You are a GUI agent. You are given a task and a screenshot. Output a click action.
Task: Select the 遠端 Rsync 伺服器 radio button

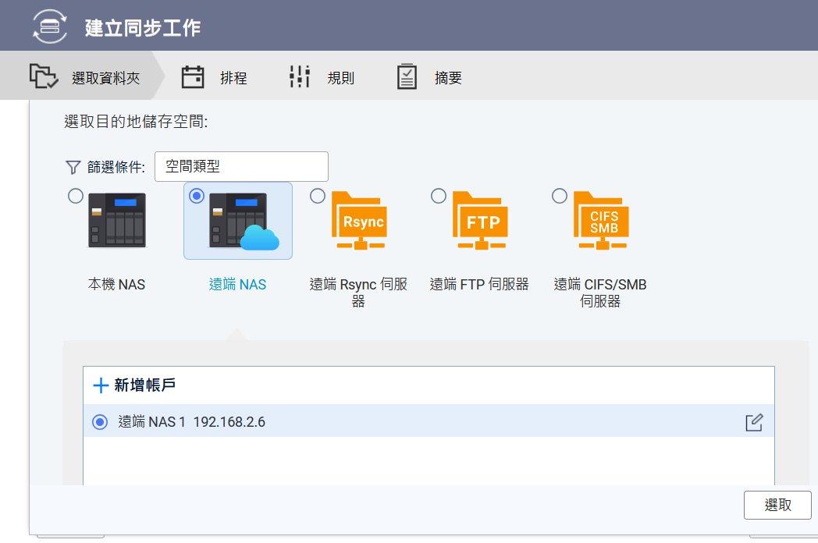(318, 196)
